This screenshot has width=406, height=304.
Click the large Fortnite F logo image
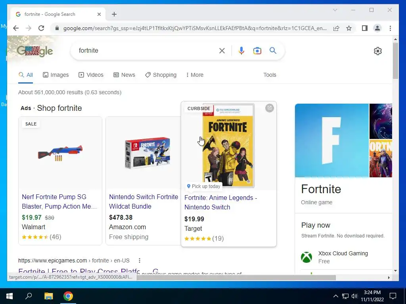click(x=332, y=141)
